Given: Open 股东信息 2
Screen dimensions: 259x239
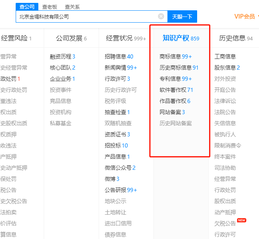Looking at the screenshot, I should tap(227, 68).
